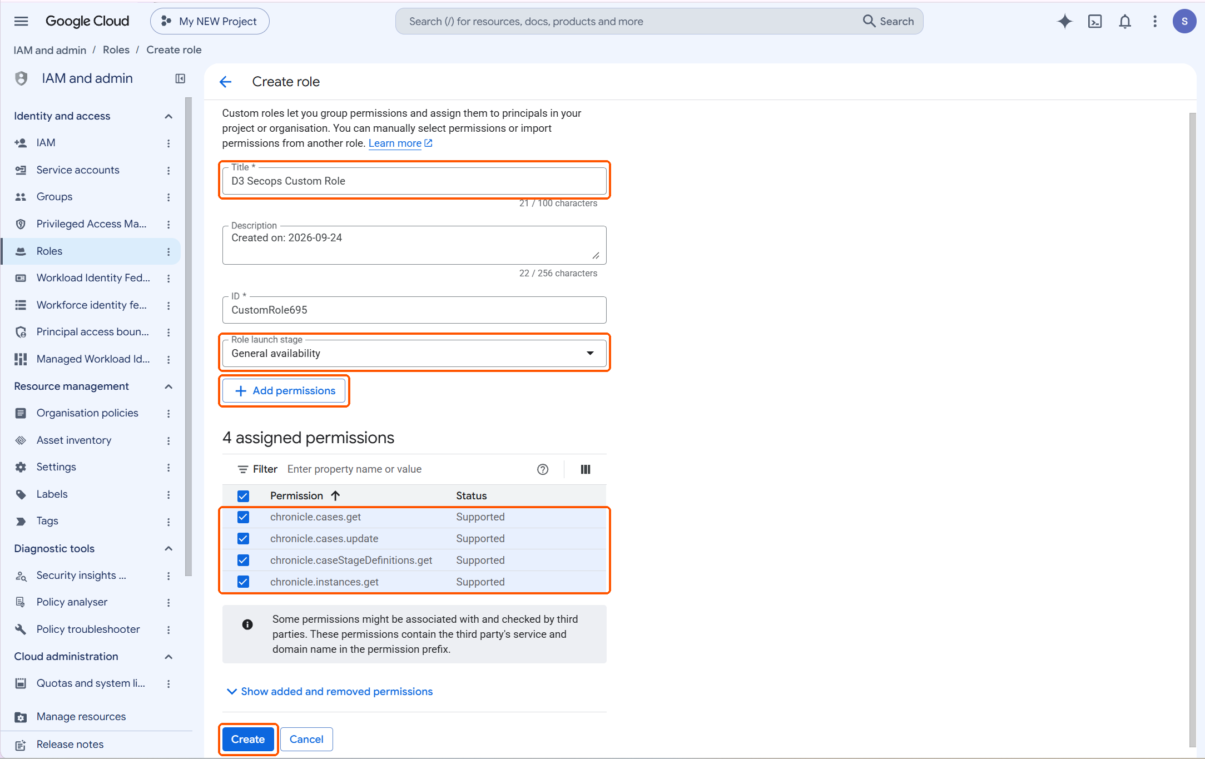Open IAM in the sidebar
The width and height of the screenshot is (1205, 759).
pyautogui.click(x=46, y=143)
